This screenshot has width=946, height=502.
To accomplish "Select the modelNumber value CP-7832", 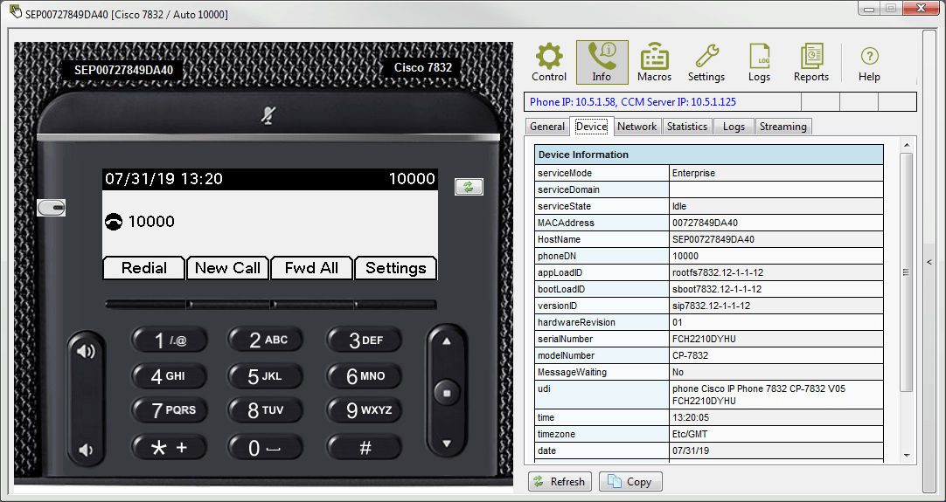I will (776, 355).
